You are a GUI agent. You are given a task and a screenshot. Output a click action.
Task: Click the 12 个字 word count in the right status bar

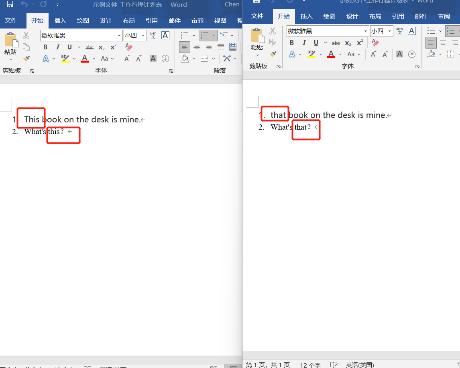point(310,365)
